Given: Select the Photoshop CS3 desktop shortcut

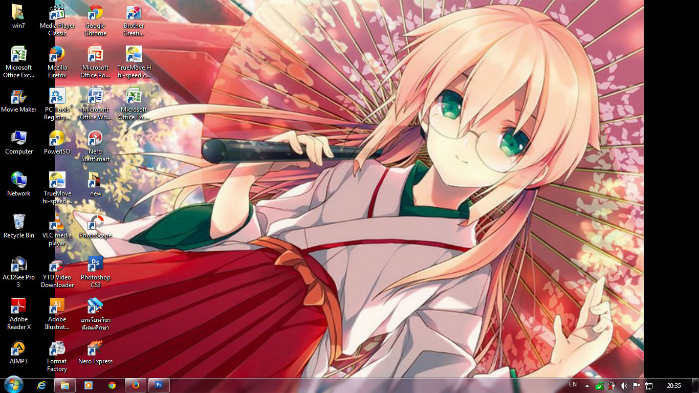Looking at the screenshot, I should [96, 272].
